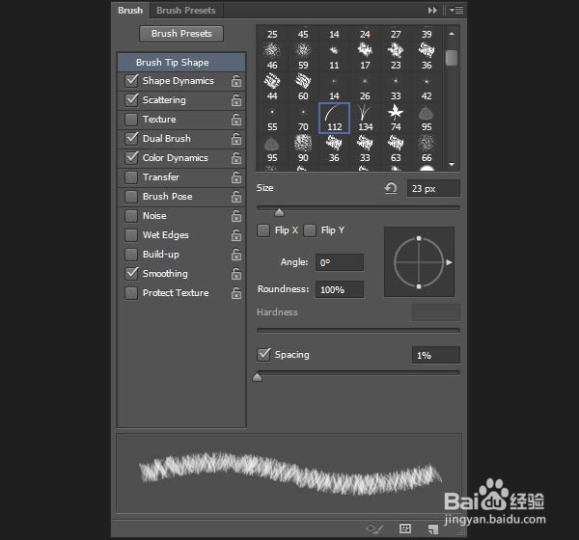Pick the brush tip labeled 90

[x=303, y=148]
